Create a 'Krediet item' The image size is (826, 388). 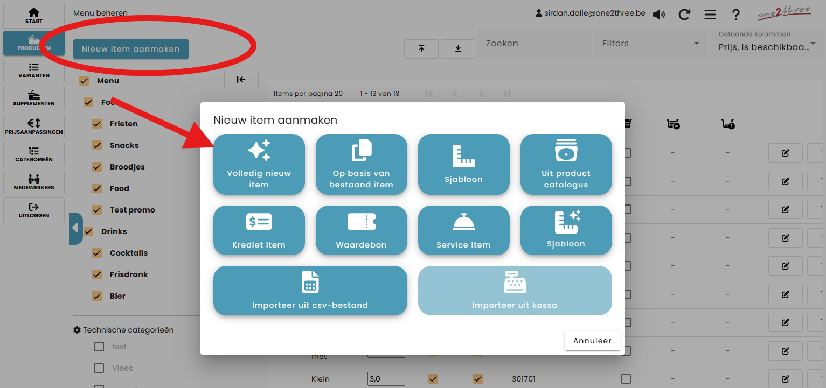click(259, 230)
